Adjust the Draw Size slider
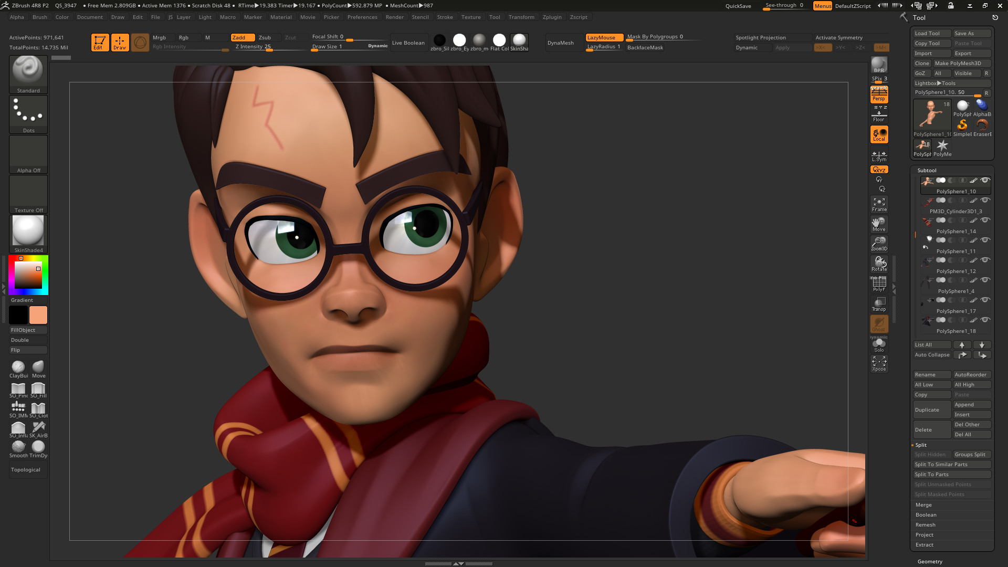Image resolution: width=1008 pixels, height=567 pixels. point(349,47)
